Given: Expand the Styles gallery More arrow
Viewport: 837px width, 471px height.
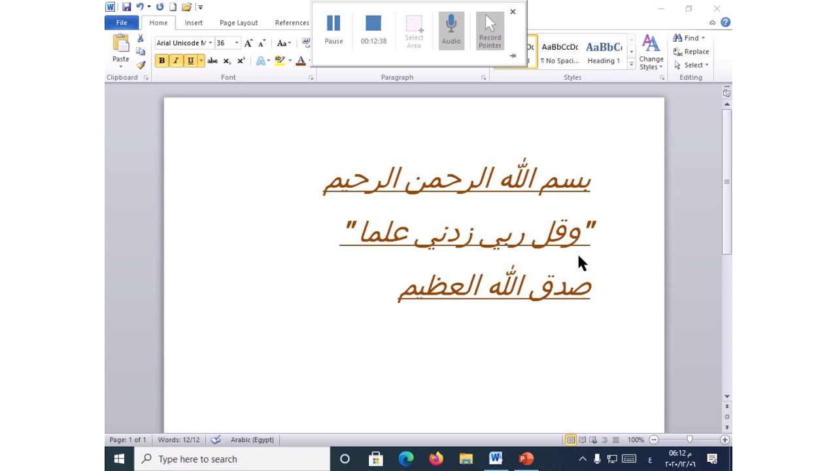Looking at the screenshot, I should point(631,64).
